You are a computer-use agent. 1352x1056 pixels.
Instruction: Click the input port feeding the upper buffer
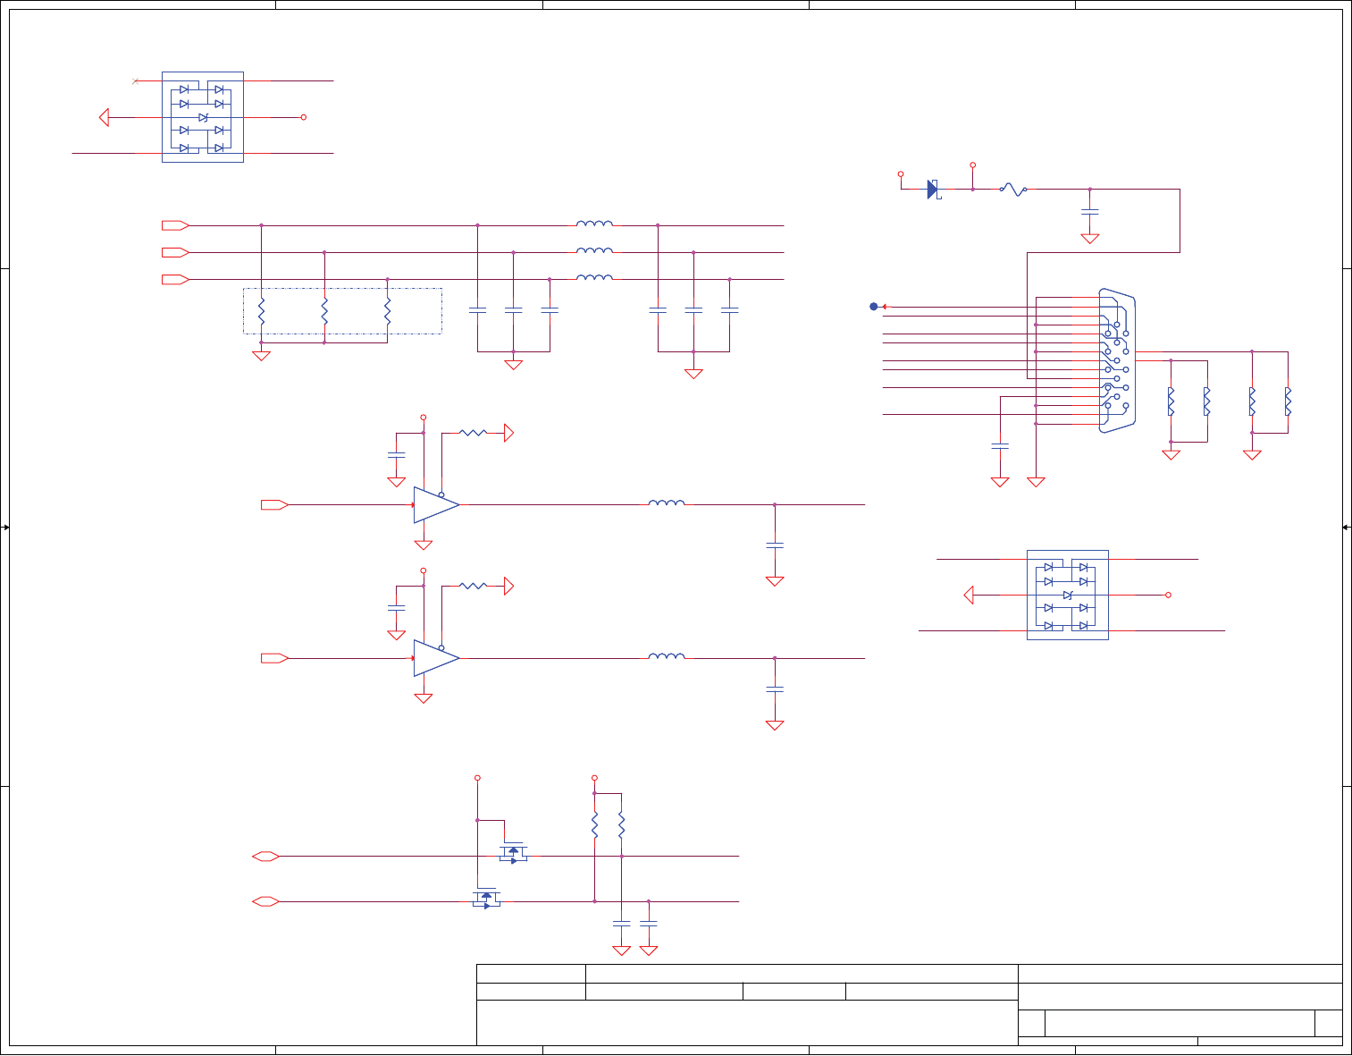click(274, 505)
